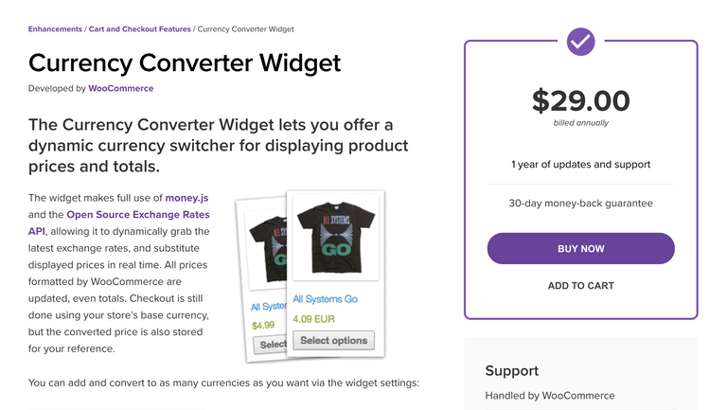Image resolution: width=727 pixels, height=410 pixels.
Task: Click the Currency Converter Widget page heading
Action: click(184, 62)
